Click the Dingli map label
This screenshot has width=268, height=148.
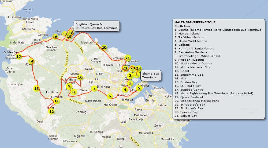[40, 122]
